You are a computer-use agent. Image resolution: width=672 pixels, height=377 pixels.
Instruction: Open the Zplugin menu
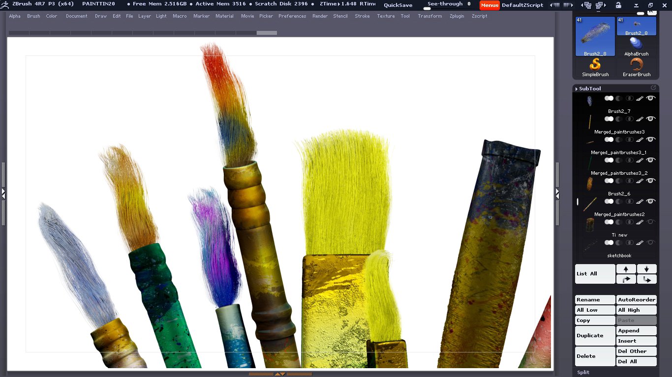coord(457,16)
